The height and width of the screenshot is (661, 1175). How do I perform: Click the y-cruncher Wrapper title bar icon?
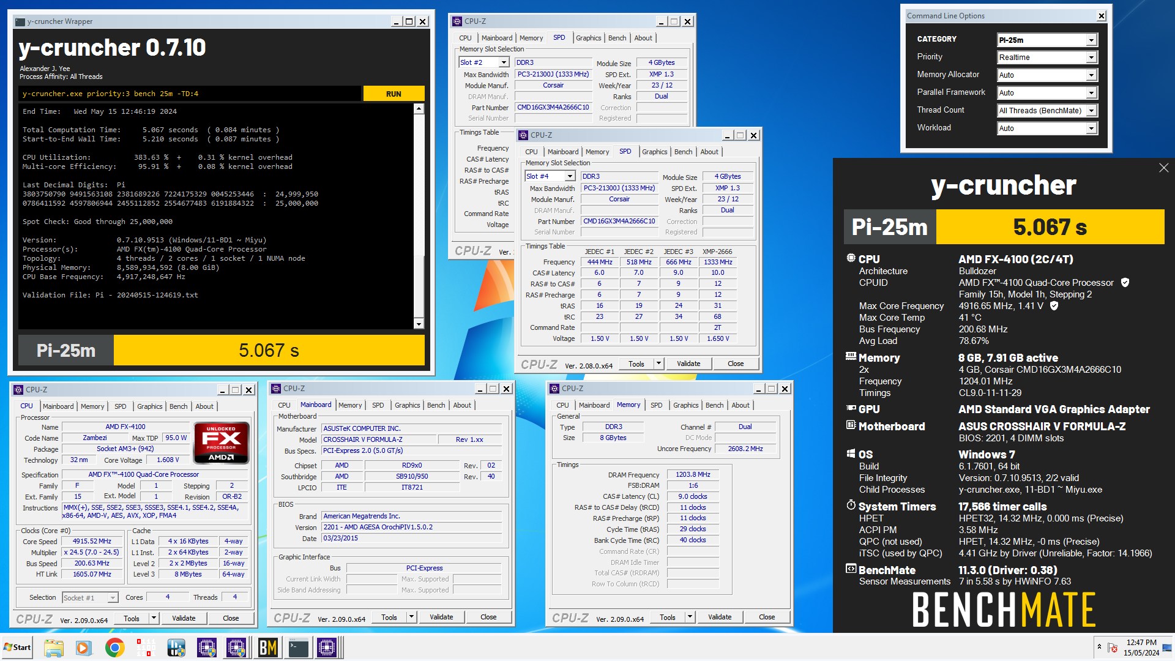coord(20,21)
